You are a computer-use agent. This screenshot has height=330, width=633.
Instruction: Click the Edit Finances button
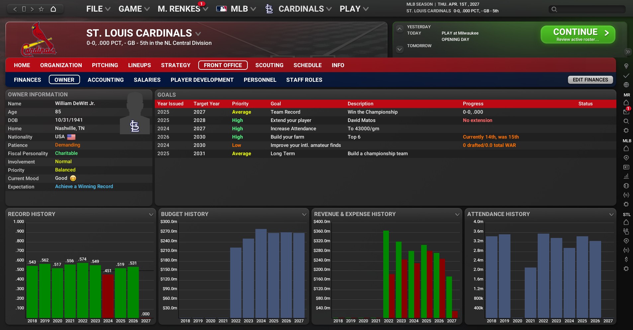pyautogui.click(x=590, y=80)
